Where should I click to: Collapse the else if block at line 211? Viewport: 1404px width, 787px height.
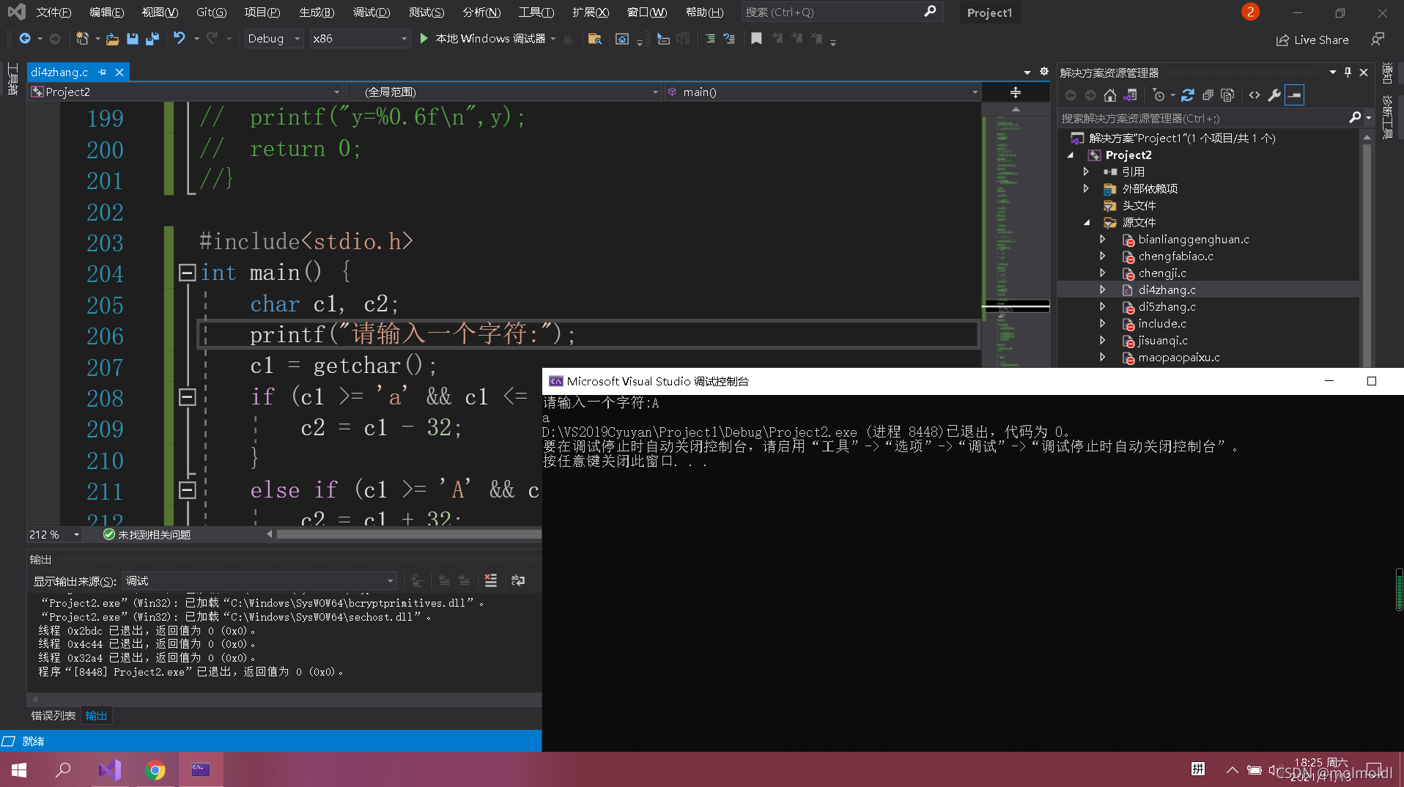[x=187, y=489]
